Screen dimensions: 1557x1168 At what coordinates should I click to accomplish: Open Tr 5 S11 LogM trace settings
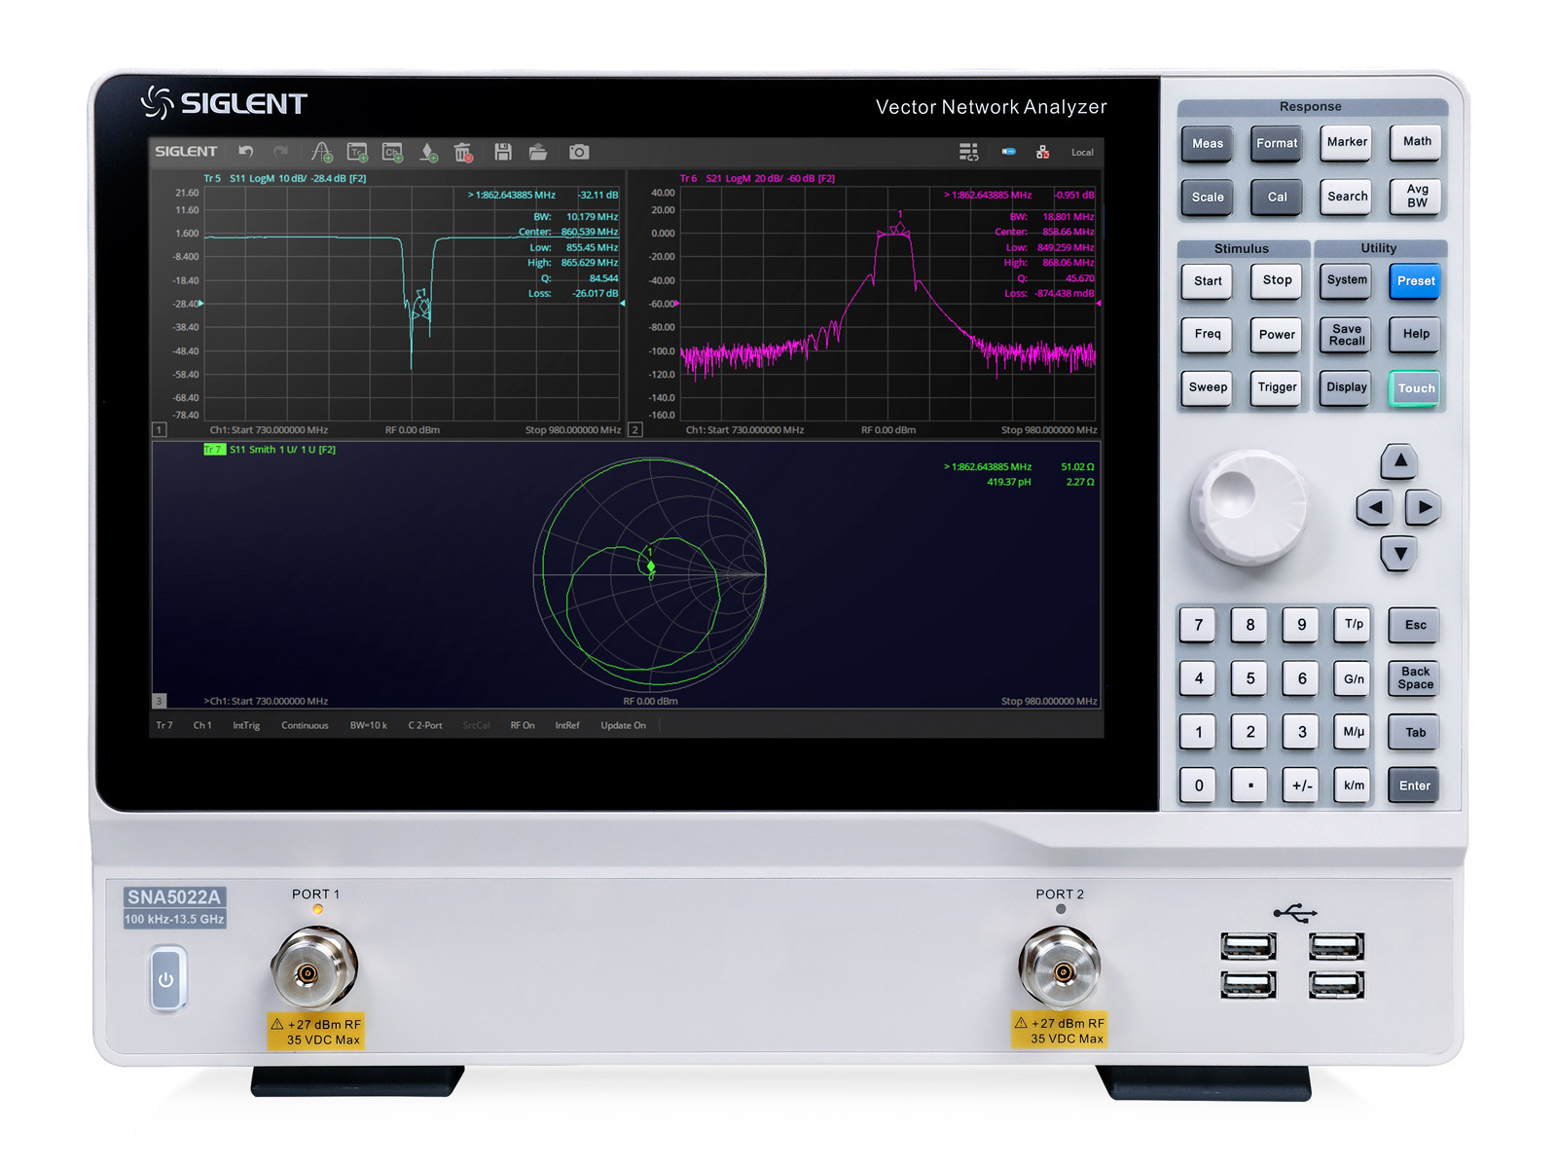pos(284,179)
